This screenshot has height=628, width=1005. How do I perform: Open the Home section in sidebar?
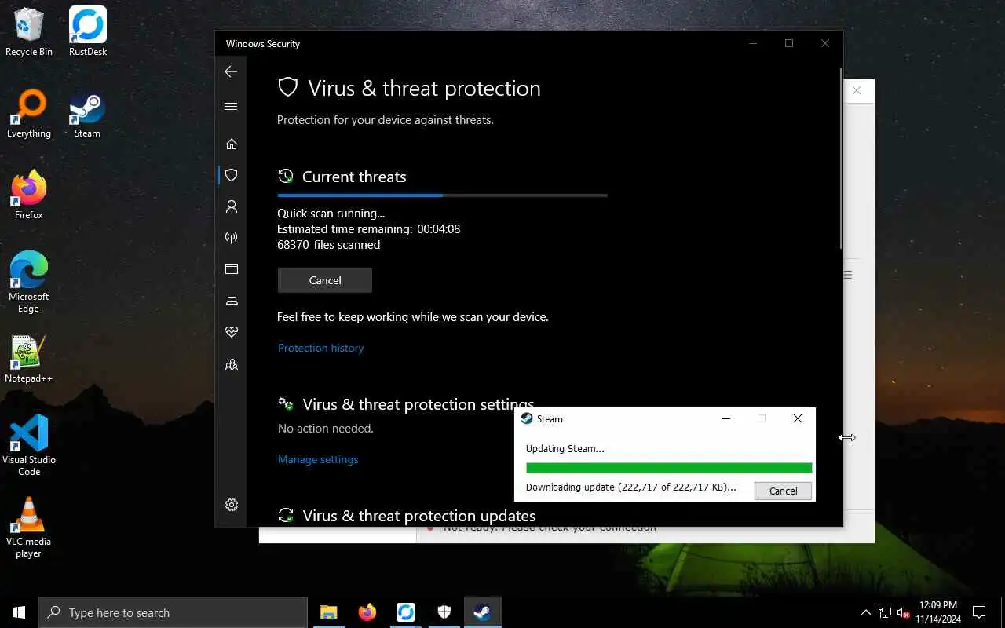[231, 144]
